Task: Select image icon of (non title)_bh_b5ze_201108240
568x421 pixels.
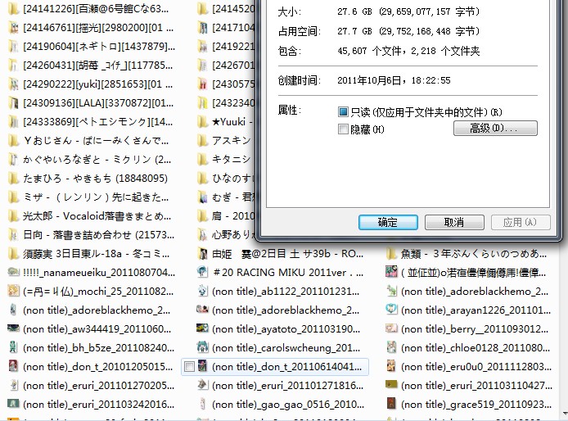Action: [x=13, y=347]
